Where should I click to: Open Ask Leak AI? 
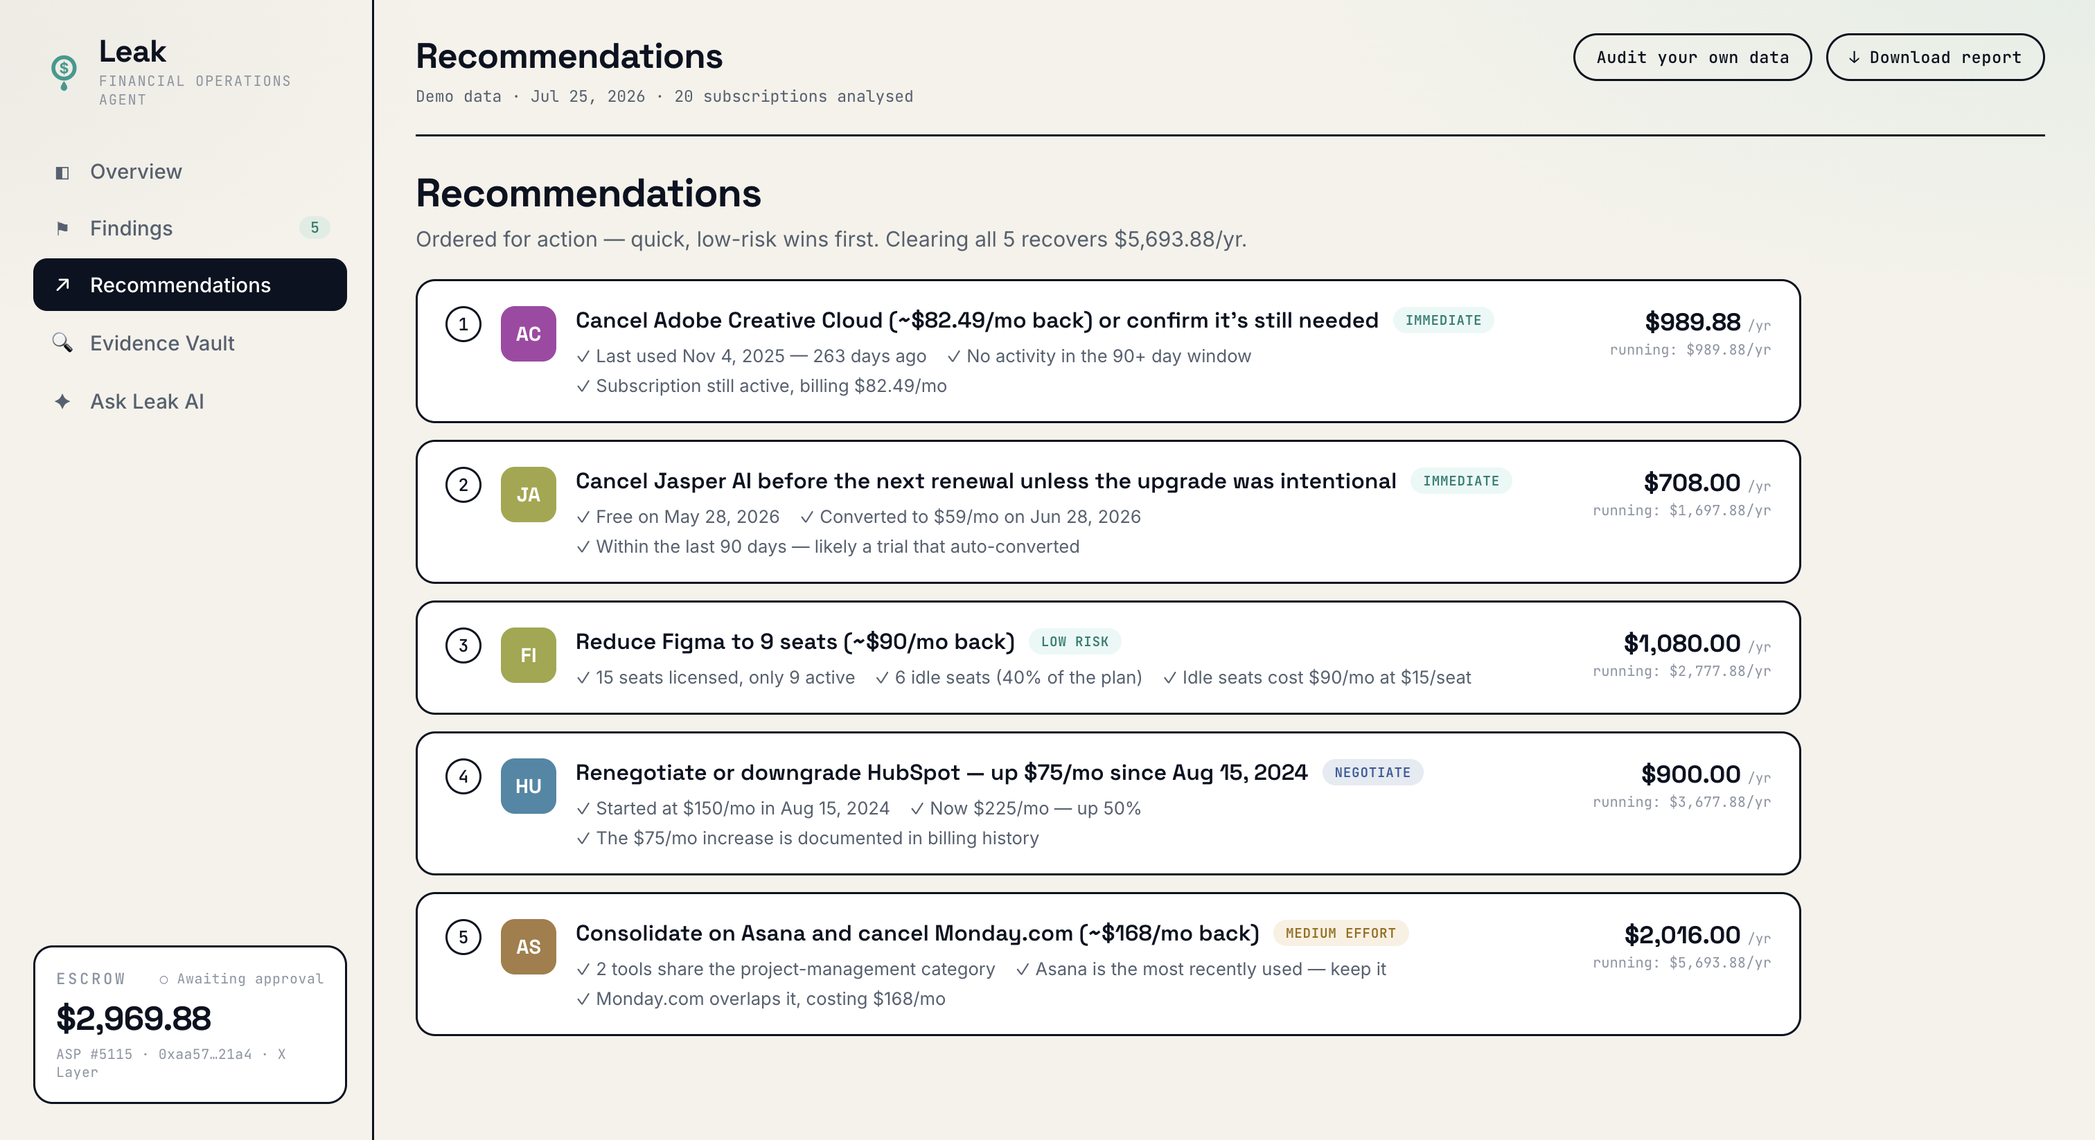click(x=191, y=402)
